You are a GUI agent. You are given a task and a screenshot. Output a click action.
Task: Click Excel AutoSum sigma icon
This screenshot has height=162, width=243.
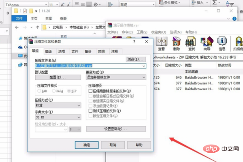pyautogui.click(x=215, y=3)
